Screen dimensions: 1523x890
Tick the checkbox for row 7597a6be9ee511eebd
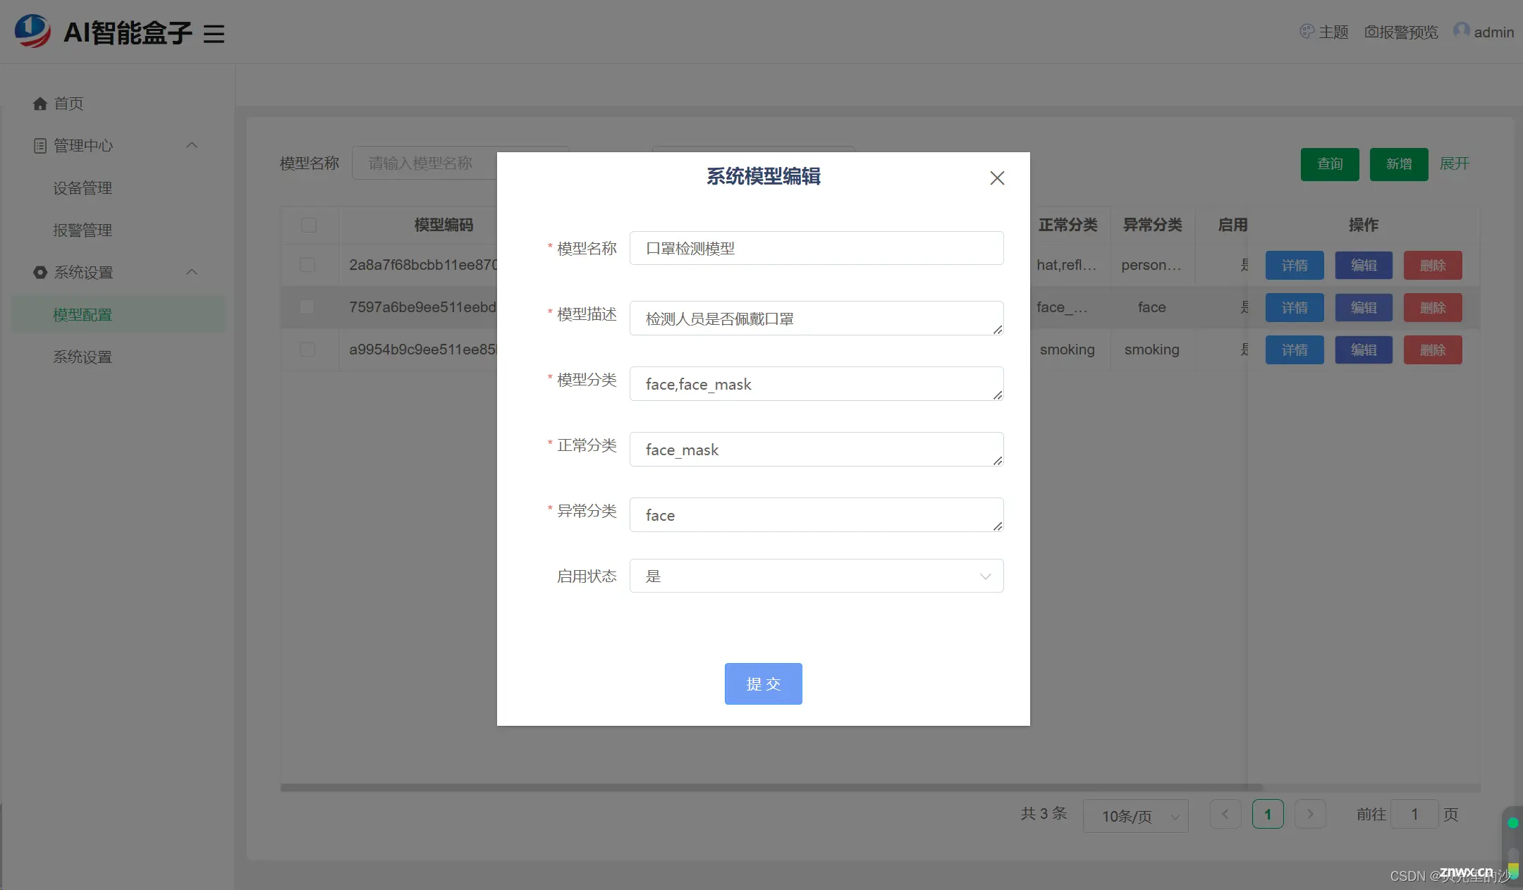[307, 307]
